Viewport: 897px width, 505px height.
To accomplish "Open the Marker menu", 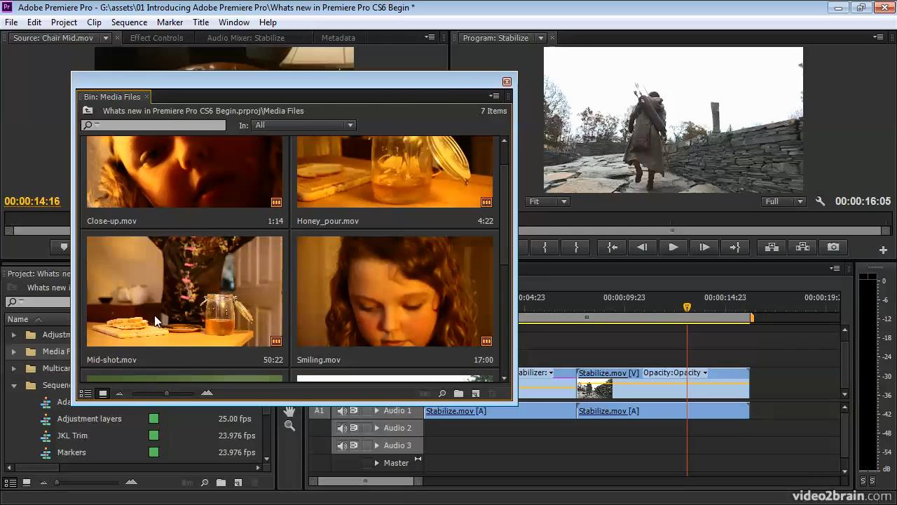I will tap(170, 22).
